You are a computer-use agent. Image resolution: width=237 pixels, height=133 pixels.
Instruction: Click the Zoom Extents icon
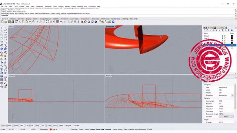point(47,22)
